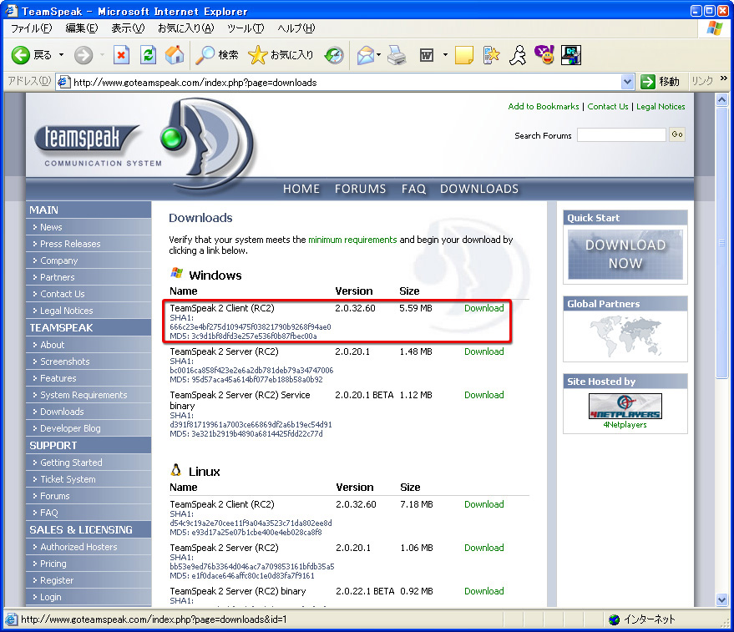Open the History clock icon
734x632 pixels.
(334, 55)
